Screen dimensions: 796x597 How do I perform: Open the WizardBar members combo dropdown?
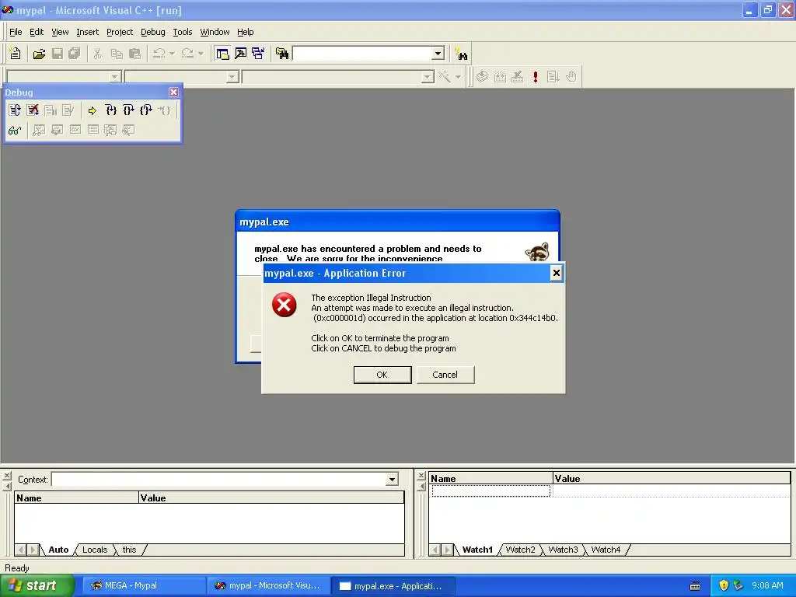click(428, 77)
